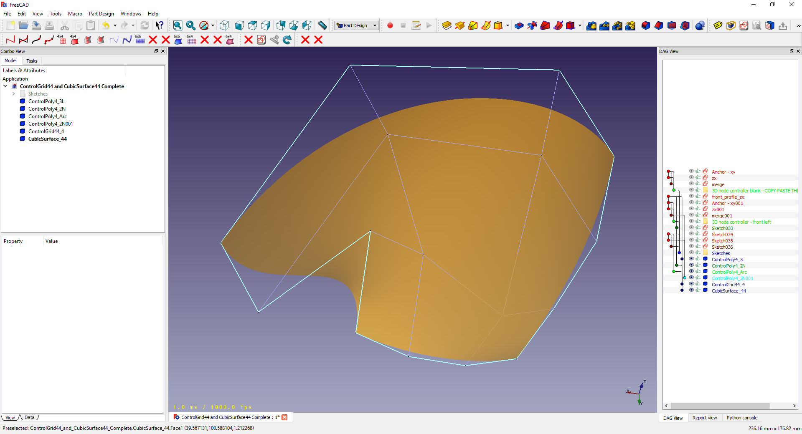Screen dimensions: 802x434
Task: Toggle visibility eye for Anchor - xy in DAG
Action: point(691,171)
